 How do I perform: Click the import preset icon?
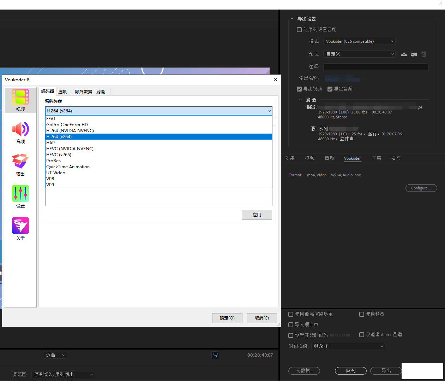(x=414, y=54)
